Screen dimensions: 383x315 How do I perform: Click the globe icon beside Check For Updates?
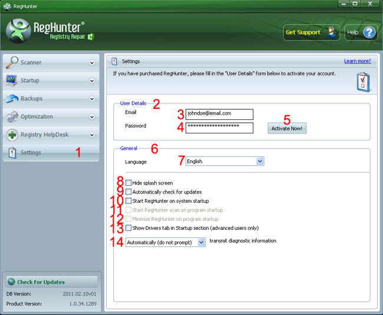(11, 282)
